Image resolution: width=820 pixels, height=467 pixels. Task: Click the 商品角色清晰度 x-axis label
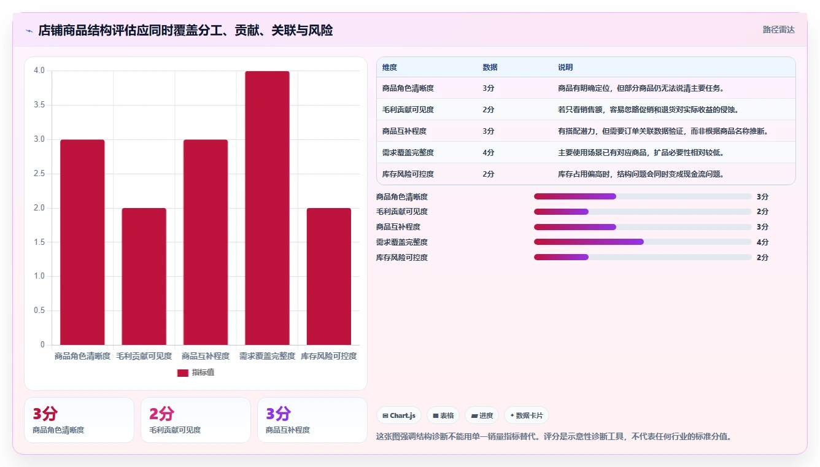(x=82, y=356)
